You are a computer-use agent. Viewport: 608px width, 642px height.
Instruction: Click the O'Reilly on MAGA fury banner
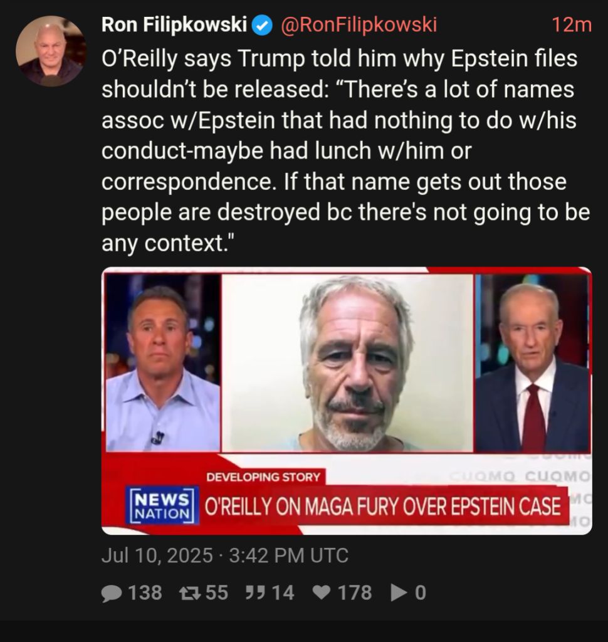coord(383,507)
